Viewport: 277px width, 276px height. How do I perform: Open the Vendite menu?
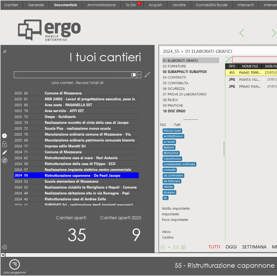pyautogui.click(x=179, y=5)
